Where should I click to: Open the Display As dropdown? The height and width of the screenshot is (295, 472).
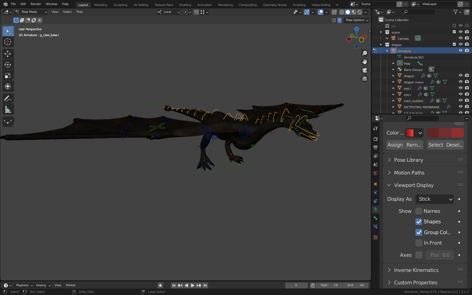435,199
